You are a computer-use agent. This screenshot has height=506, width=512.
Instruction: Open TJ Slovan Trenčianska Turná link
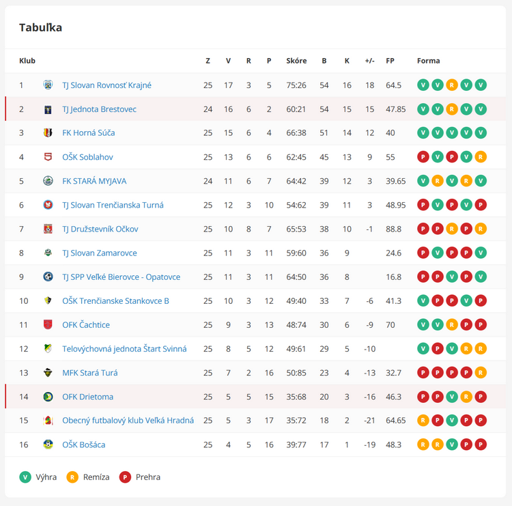coord(113,205)
